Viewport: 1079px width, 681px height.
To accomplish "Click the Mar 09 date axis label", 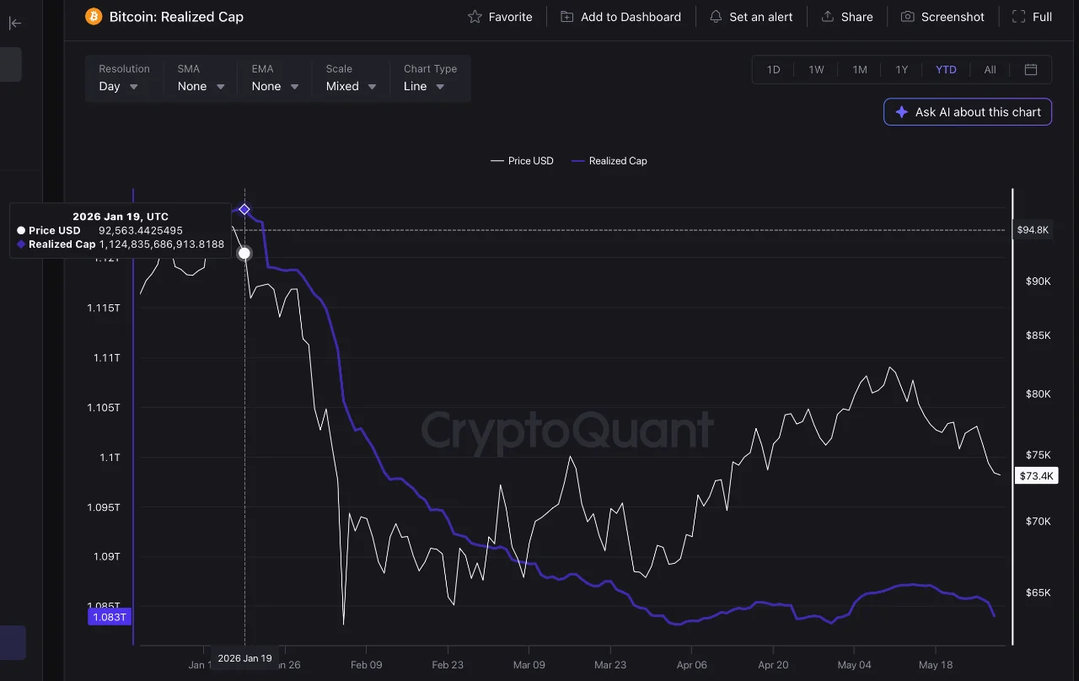I will tap(529, 665).
